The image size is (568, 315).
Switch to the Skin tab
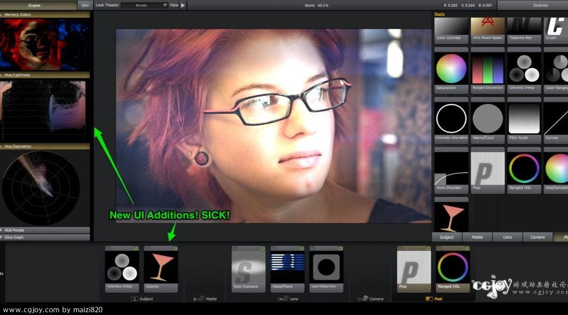(x=85, y=6)
